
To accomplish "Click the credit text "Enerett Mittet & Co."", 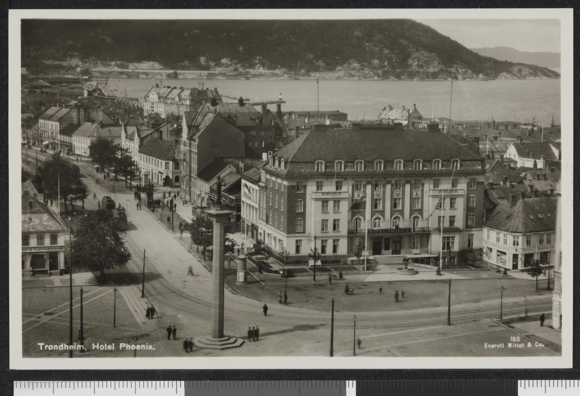I will click(514, 345).
